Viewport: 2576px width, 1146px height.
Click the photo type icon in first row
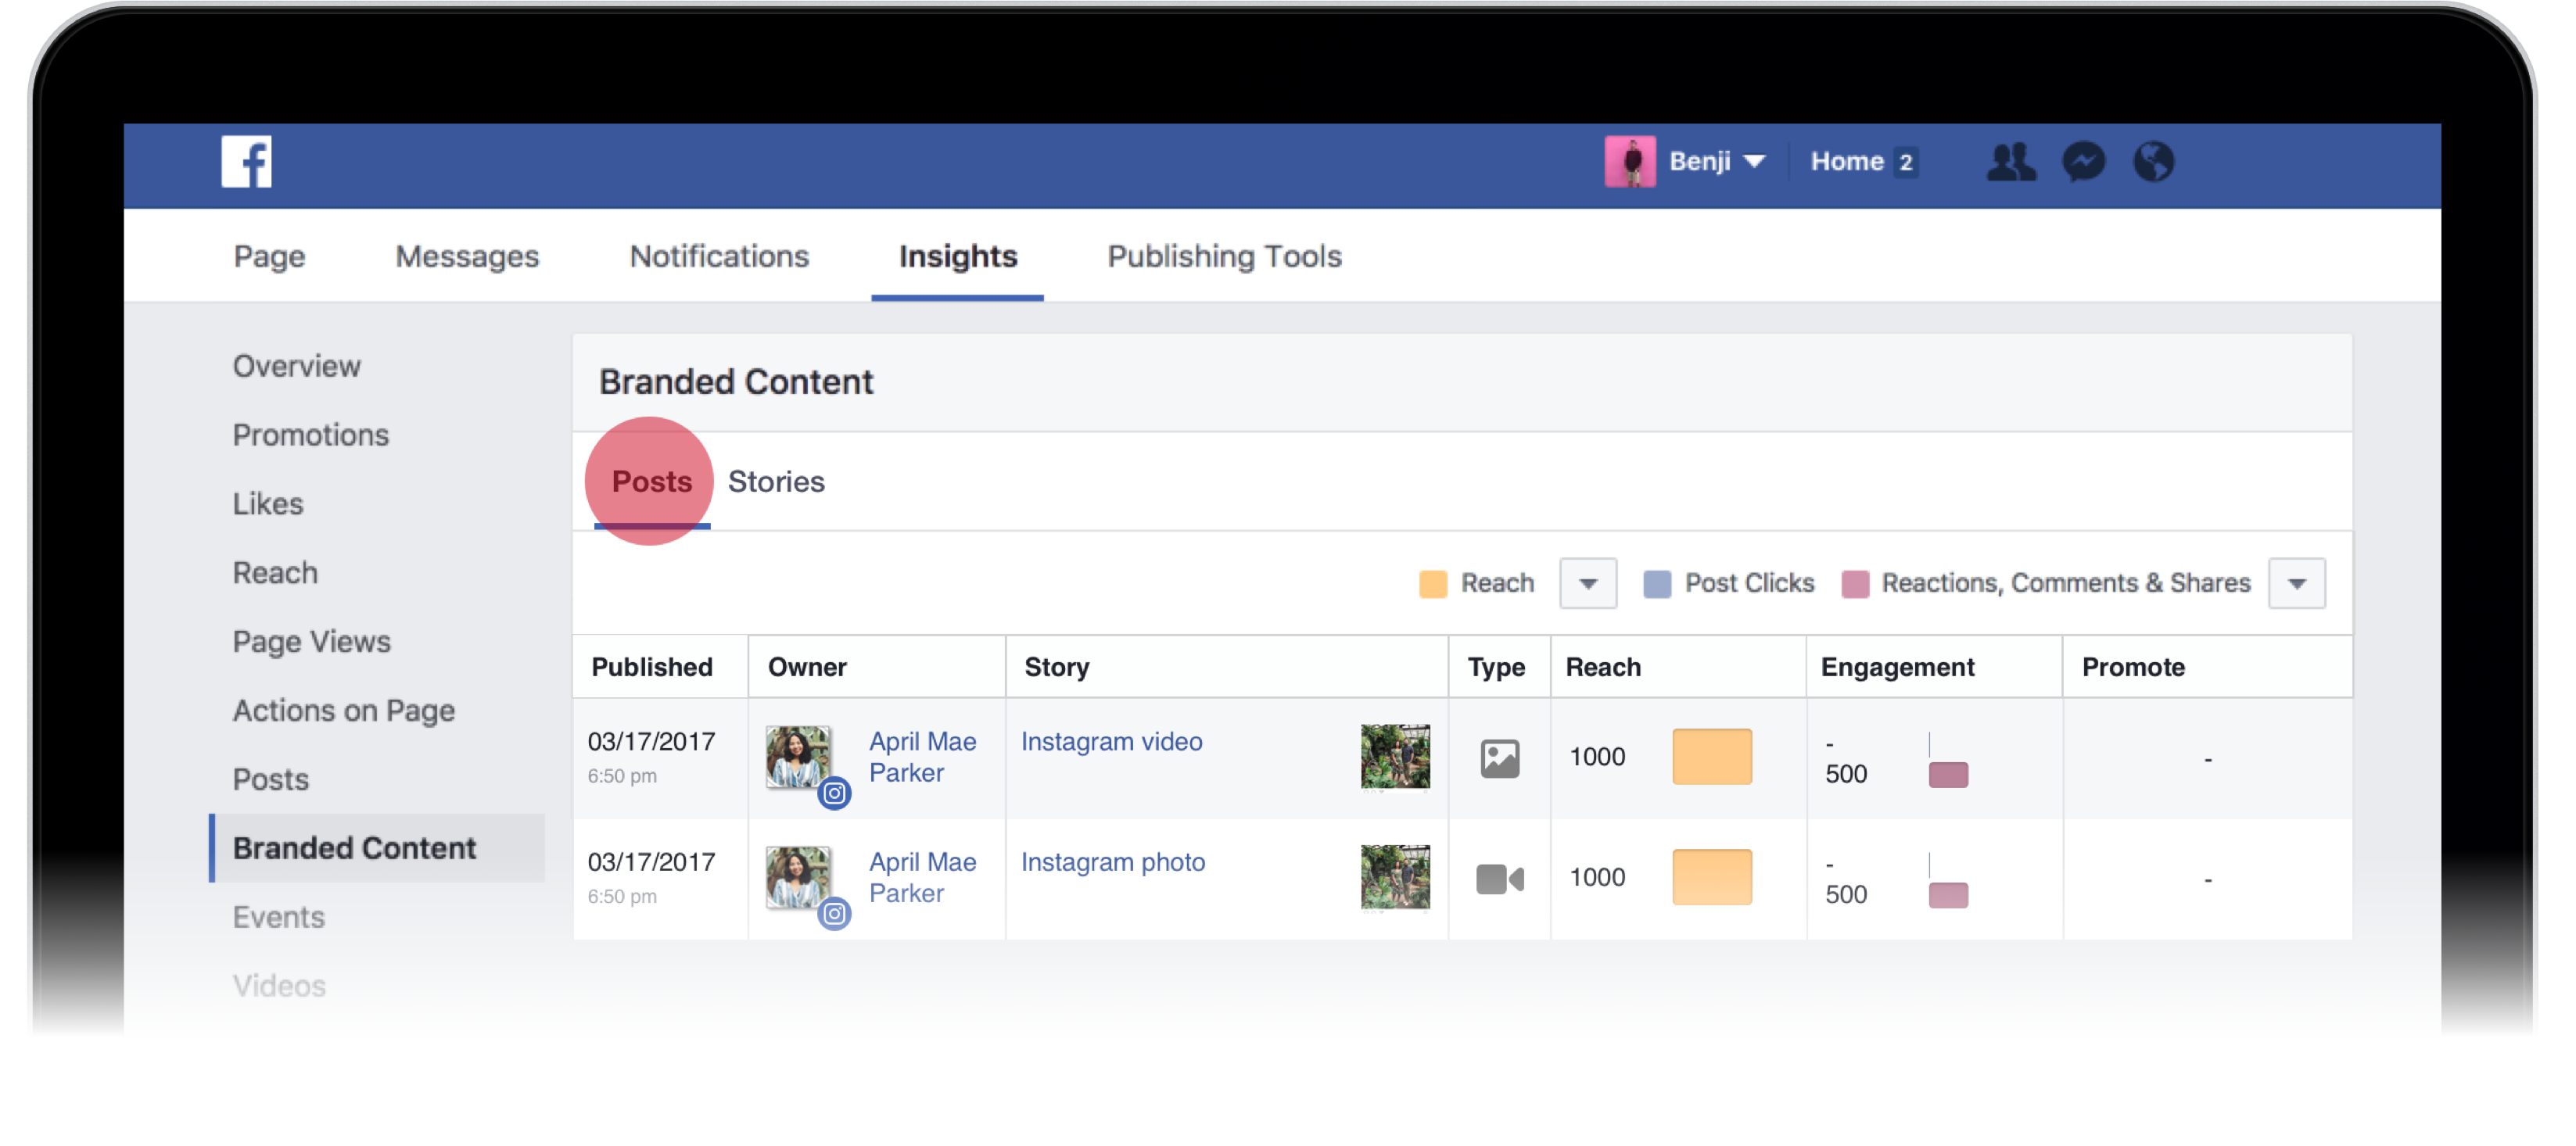(1499, 758)
